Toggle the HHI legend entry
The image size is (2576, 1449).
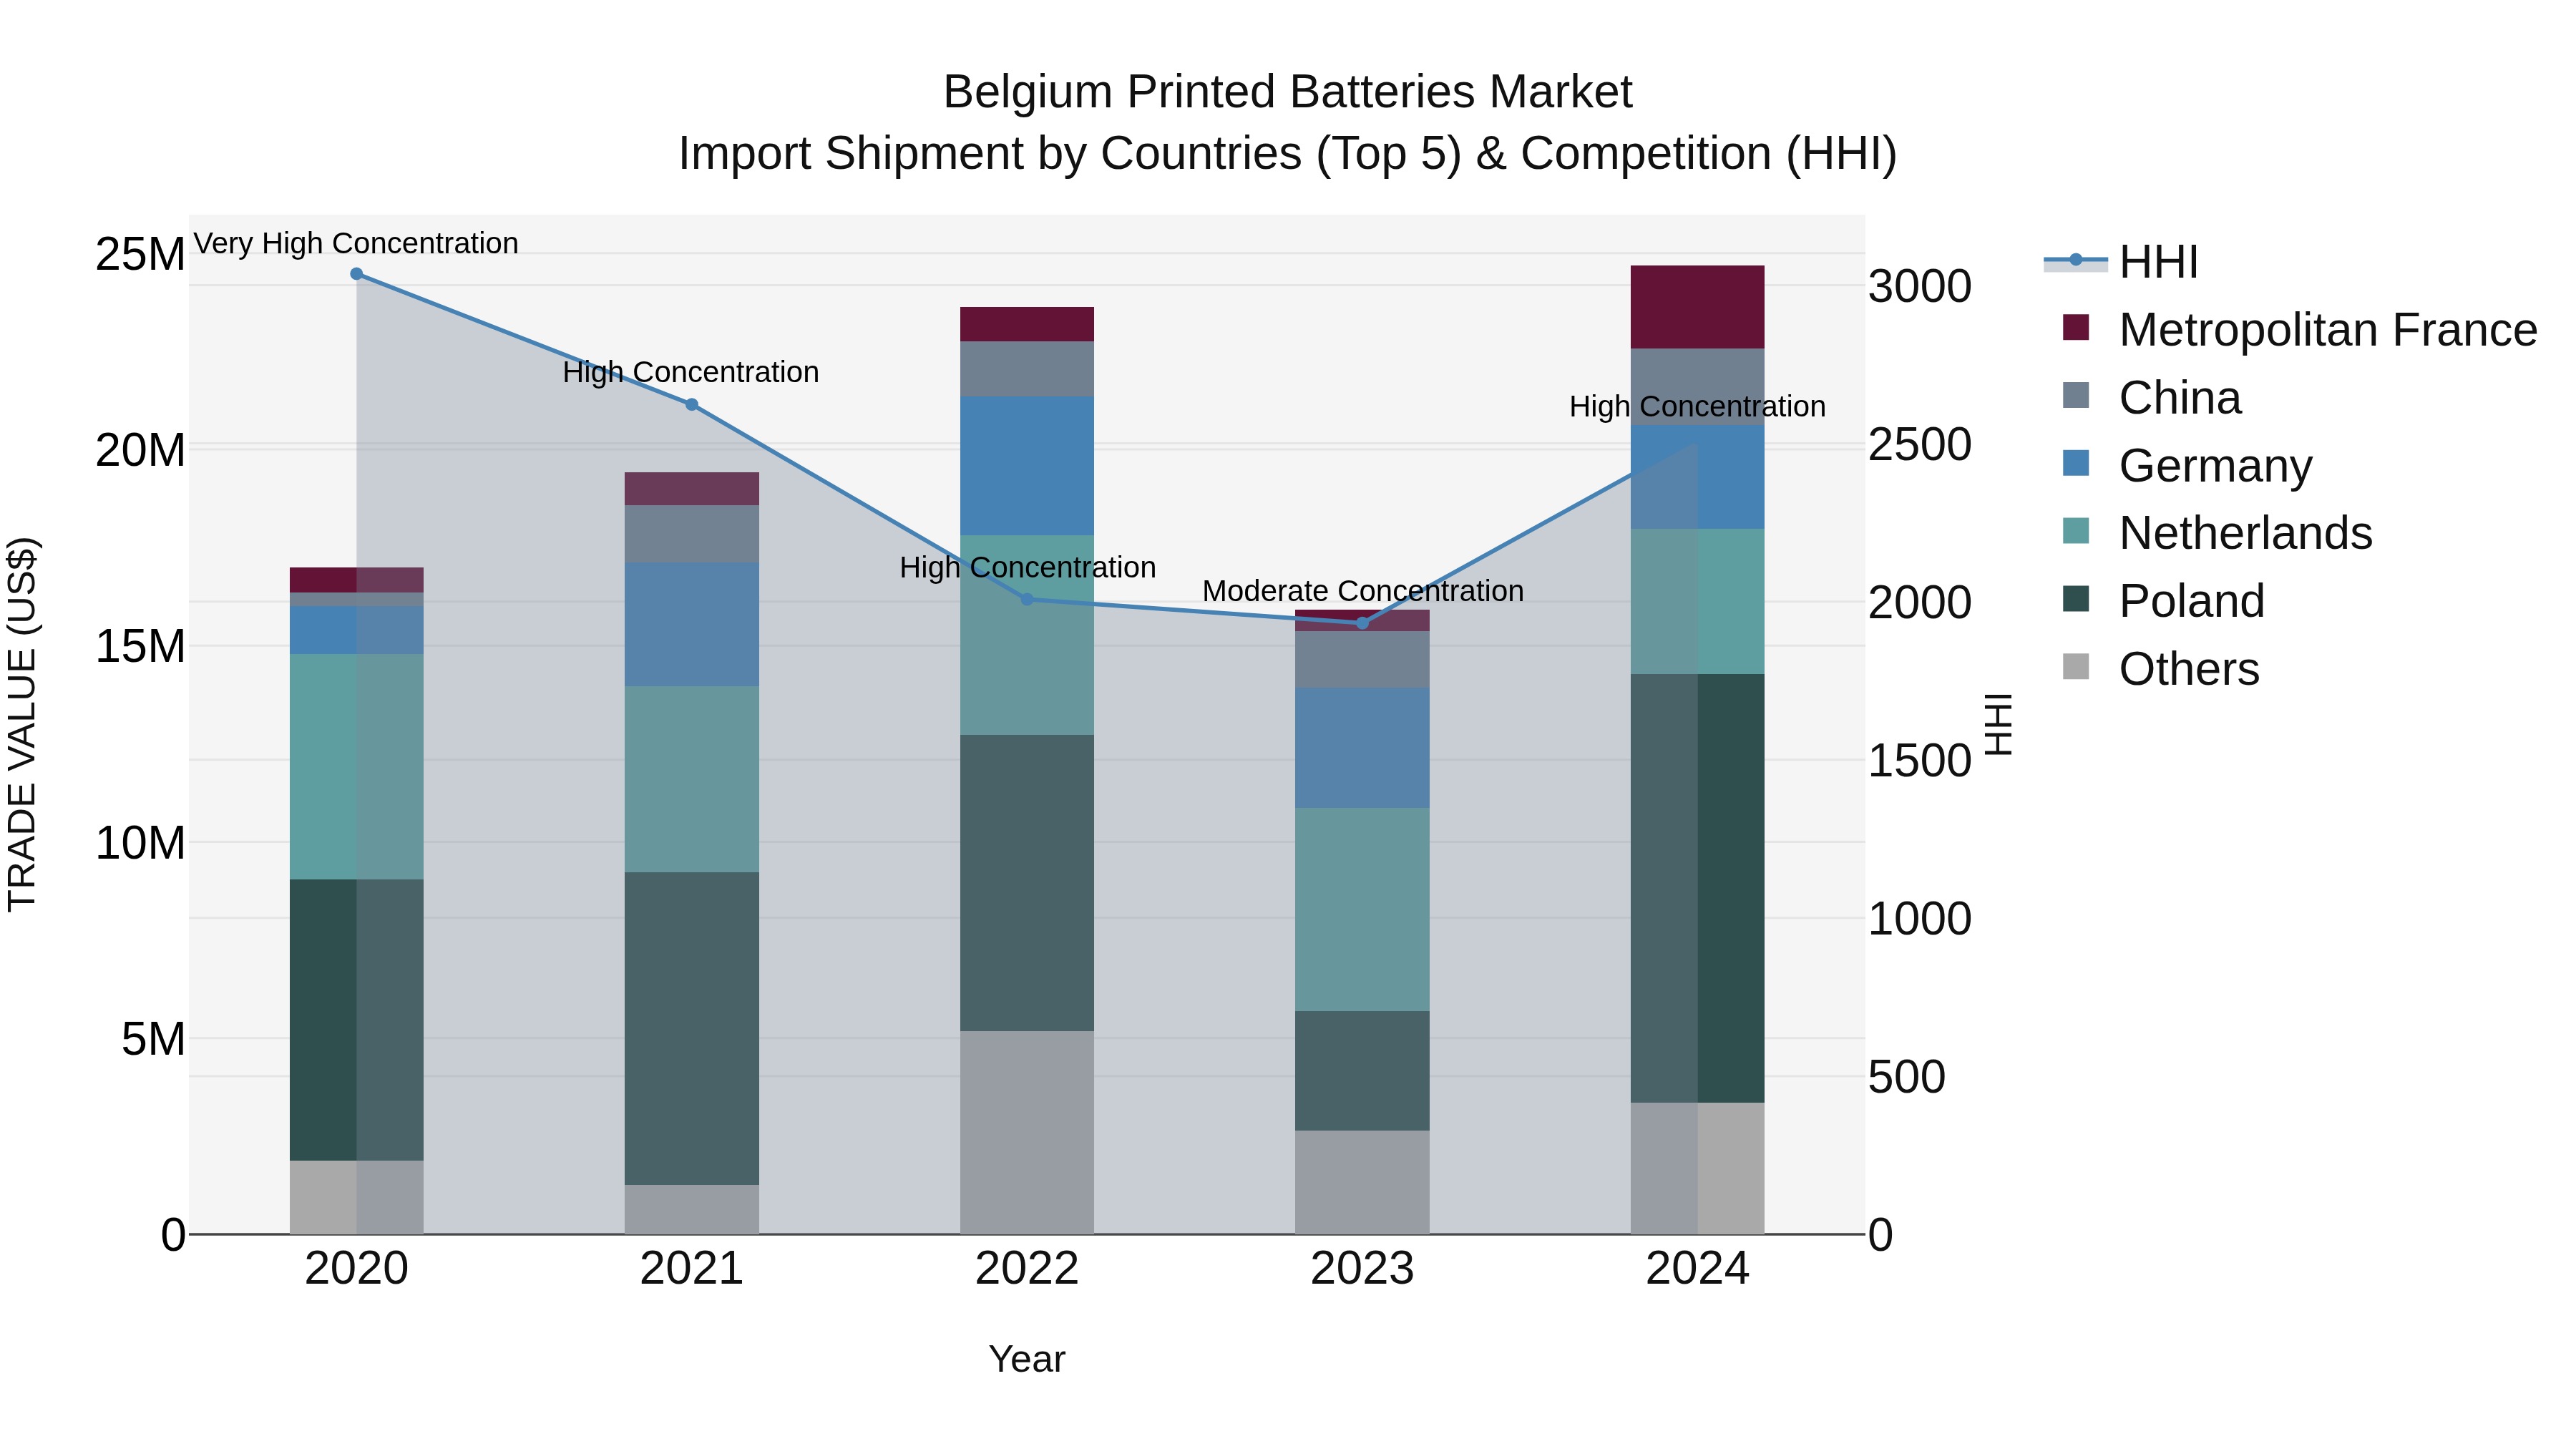(2120, 262)
